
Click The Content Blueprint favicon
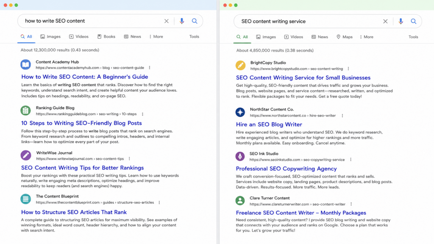[25, 199]
